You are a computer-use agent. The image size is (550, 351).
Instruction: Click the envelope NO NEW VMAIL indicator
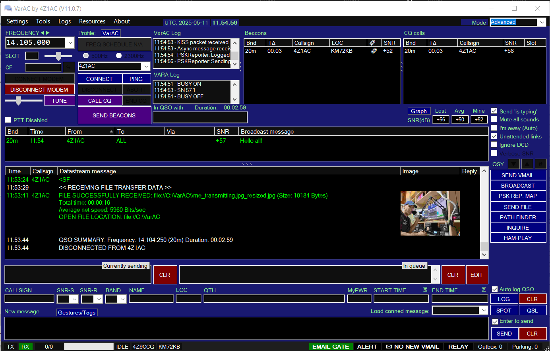[x=412, y=347]
